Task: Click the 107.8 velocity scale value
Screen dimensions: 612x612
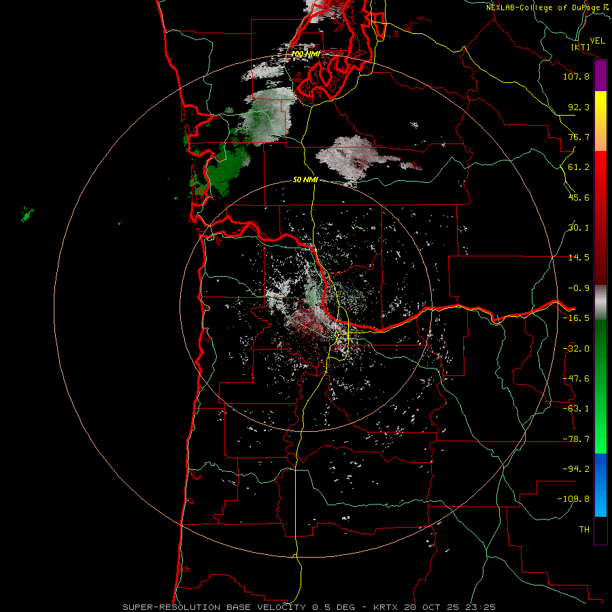Action: (576, 76)
